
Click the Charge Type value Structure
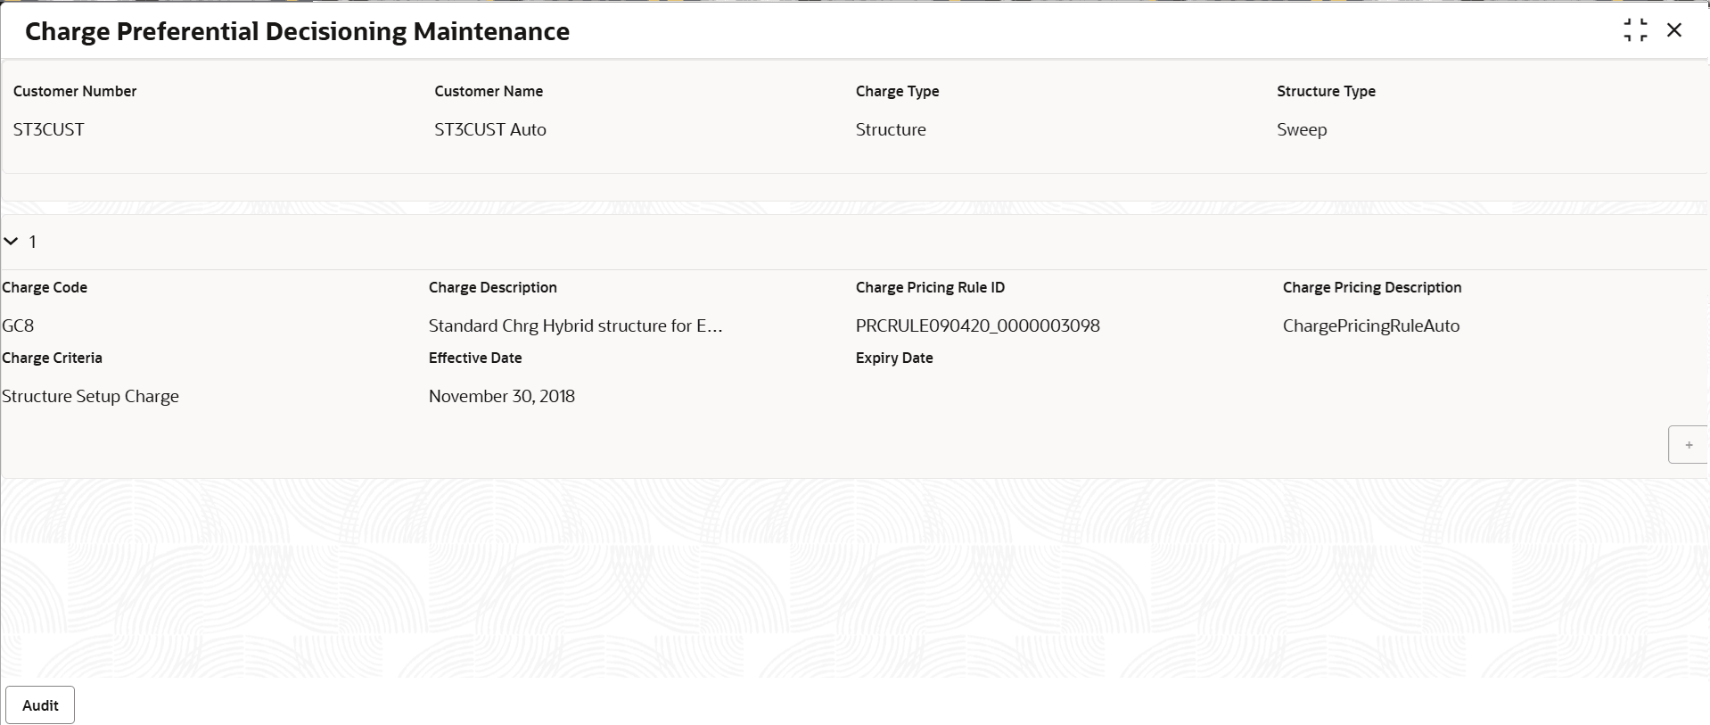click(891, 129)
